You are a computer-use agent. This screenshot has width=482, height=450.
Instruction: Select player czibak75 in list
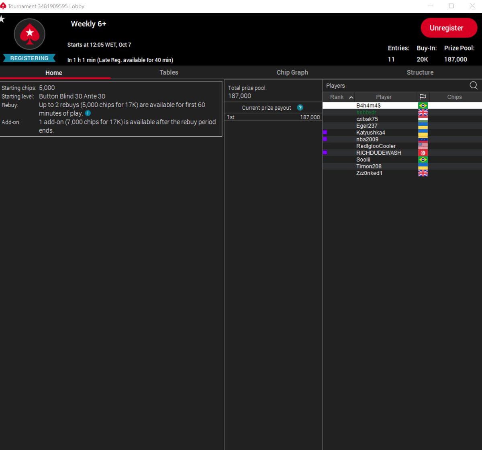[402, 119]
